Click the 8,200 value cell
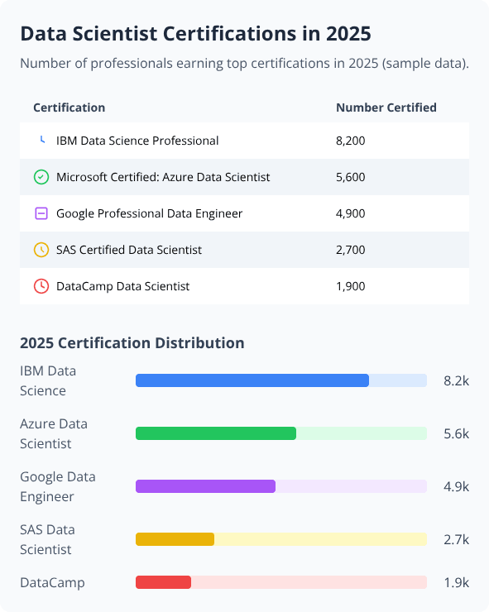Image resolution: width=489 pixels, height=612 pixels. (x=351, y=141)
